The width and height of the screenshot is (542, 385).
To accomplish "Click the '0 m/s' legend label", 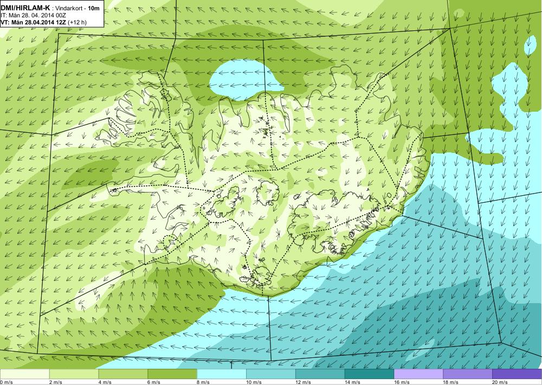I will tap(7, 382).
